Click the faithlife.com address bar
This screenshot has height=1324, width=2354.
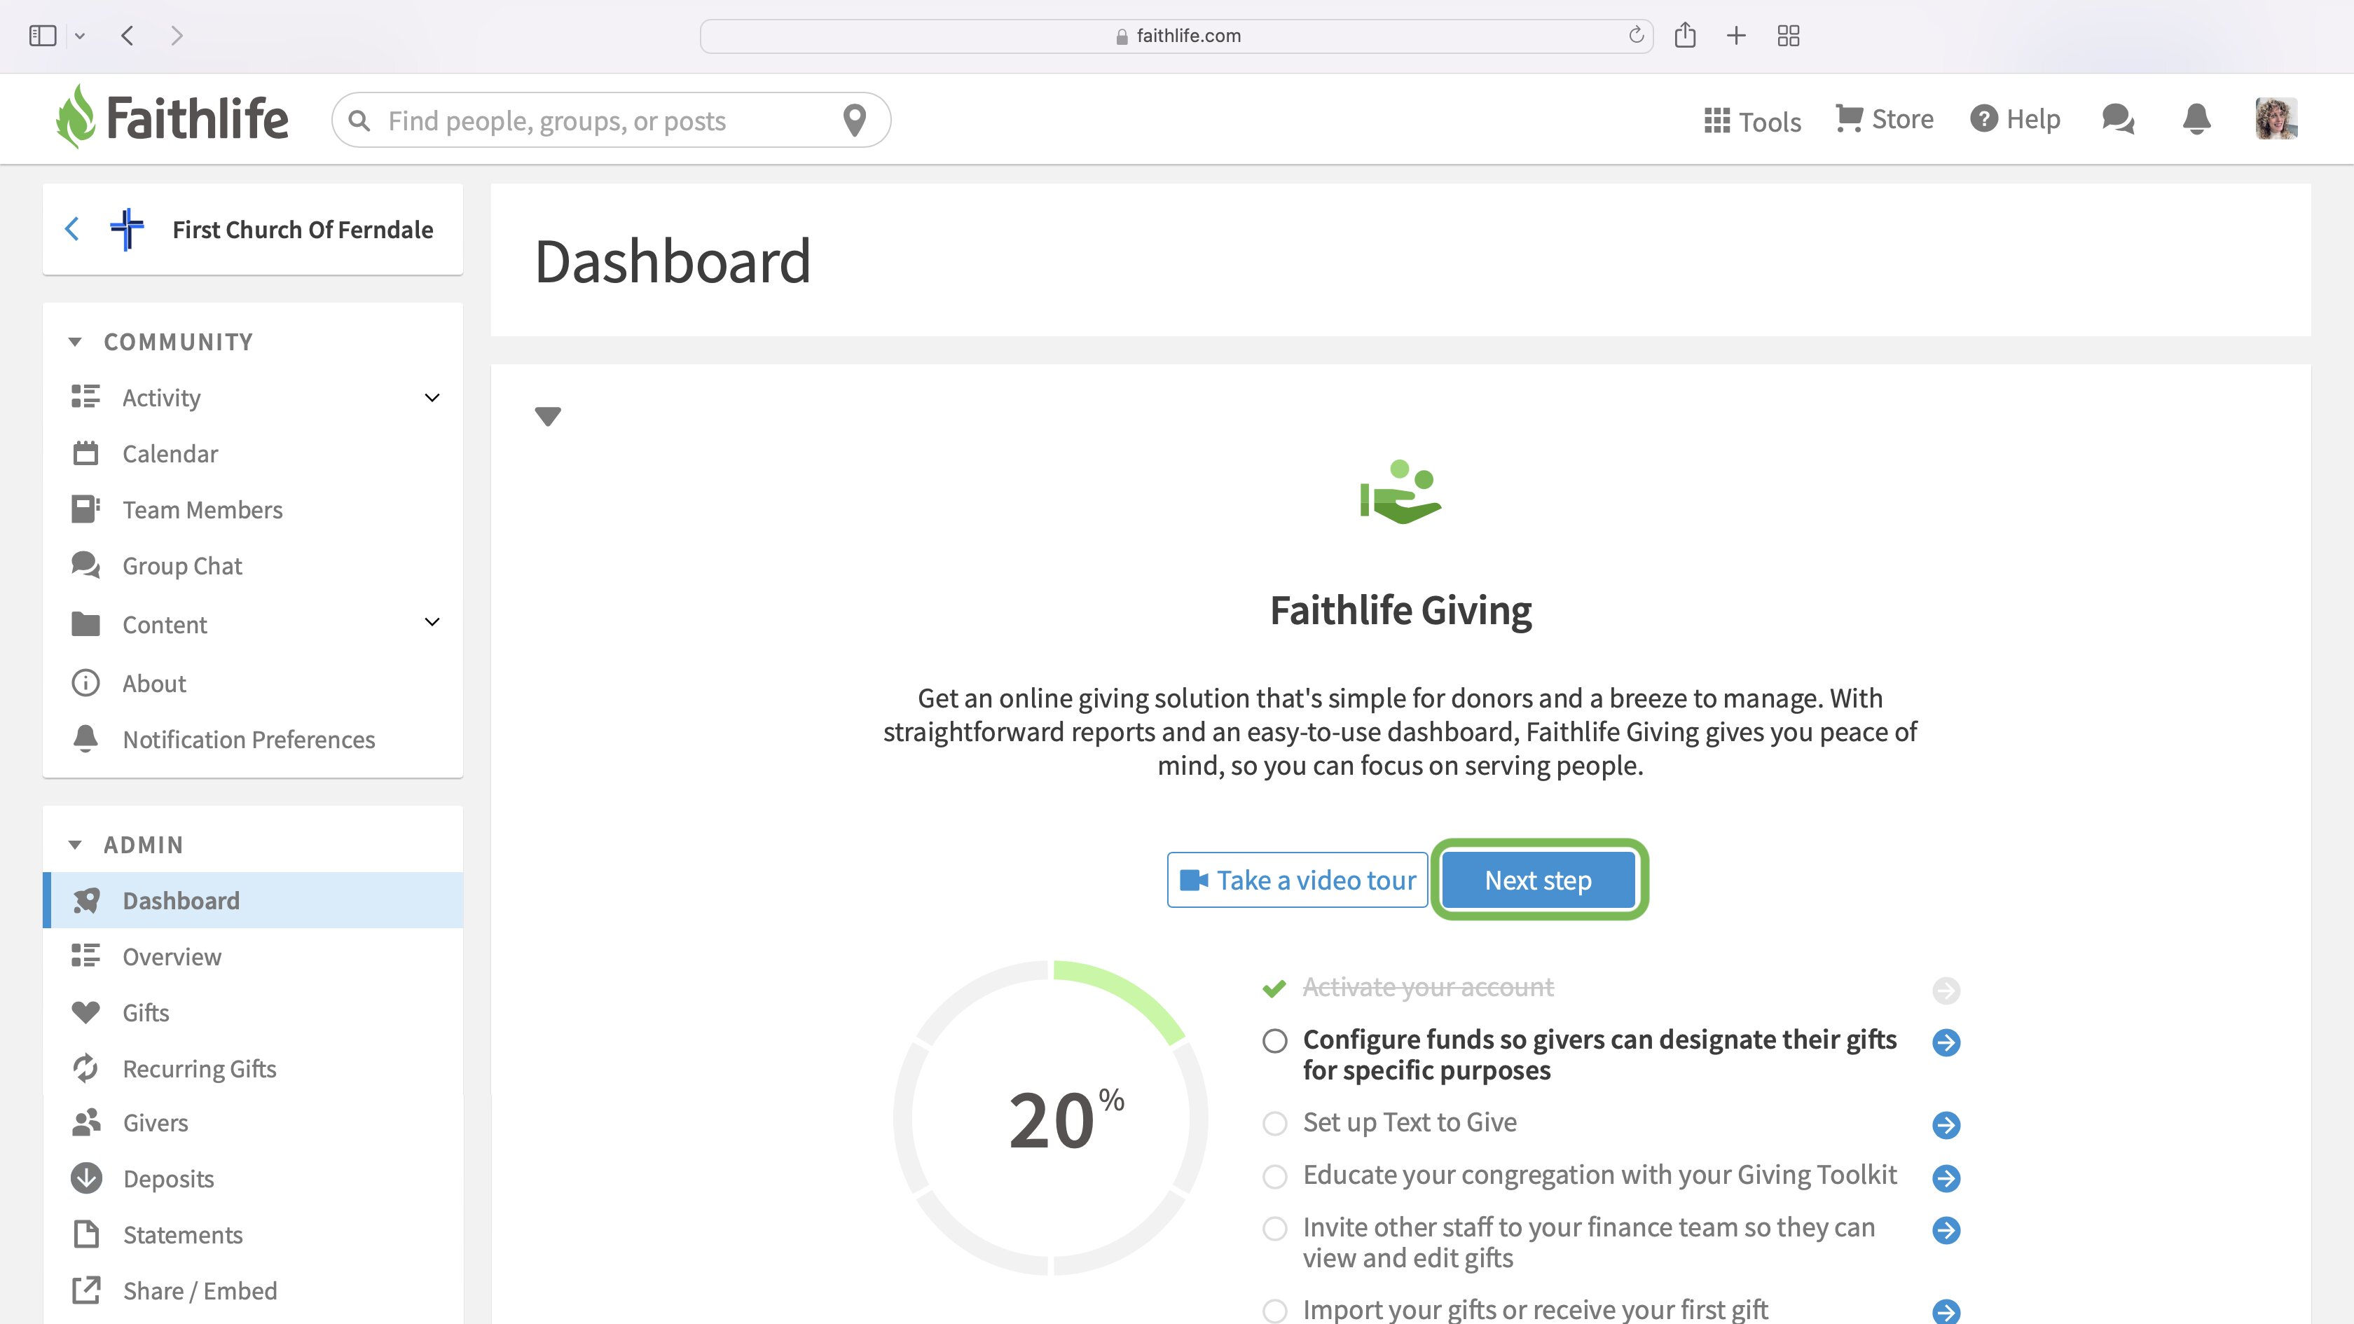(x=1176, y=36)
